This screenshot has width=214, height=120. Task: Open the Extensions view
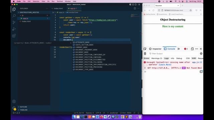coord(14,36)
